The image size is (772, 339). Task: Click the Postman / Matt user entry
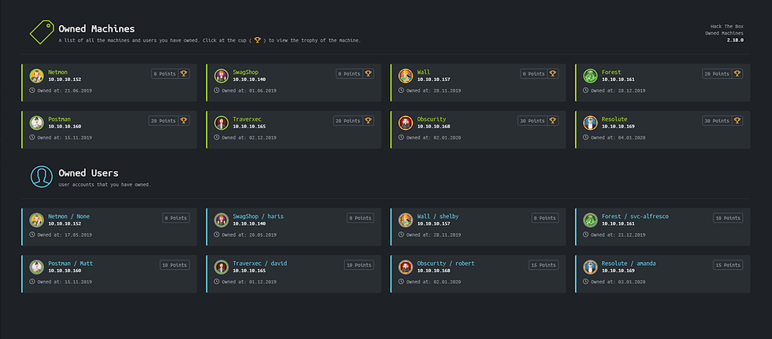70,263
